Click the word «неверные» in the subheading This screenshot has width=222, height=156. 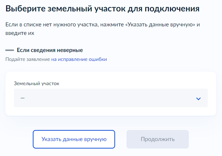coord(70,50)
